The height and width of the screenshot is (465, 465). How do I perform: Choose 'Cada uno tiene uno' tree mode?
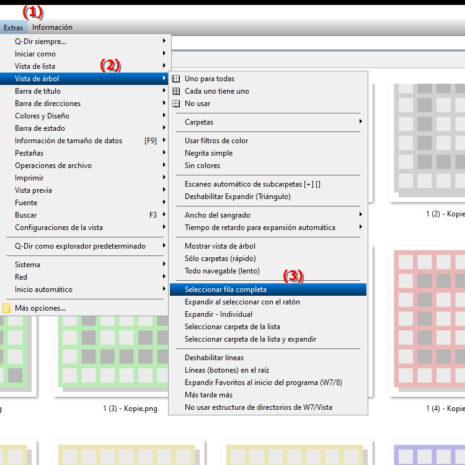pyautogui.click(x=268, y=91)
